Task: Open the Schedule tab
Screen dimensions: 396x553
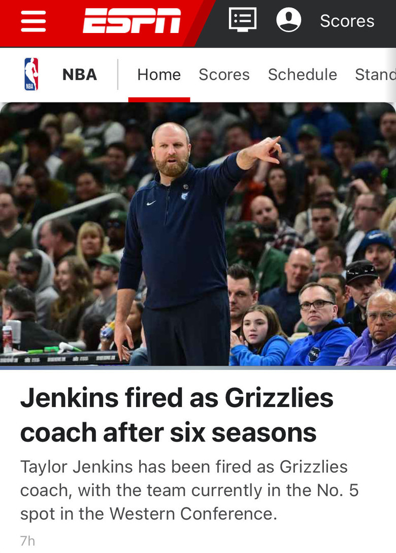Action: click(x=303, y=75)
